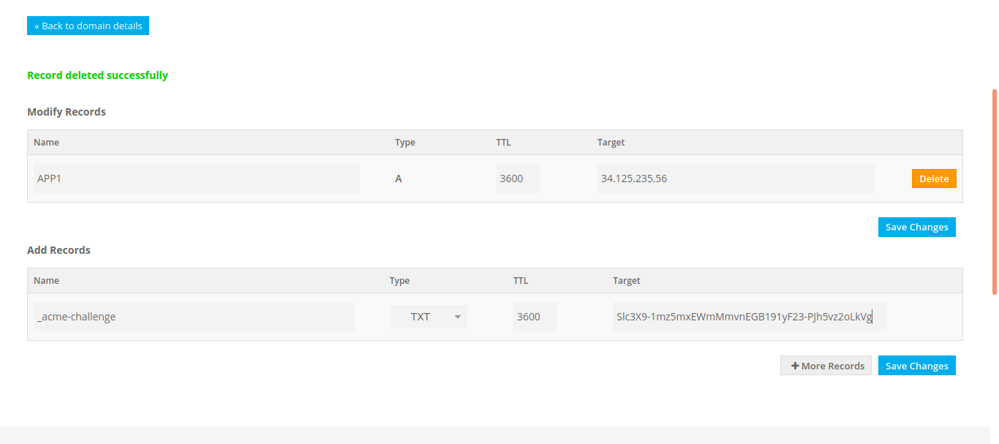The height and width of the screenshot is (444, 999).
Task: Go back to domain details
Action: (88, 26)
